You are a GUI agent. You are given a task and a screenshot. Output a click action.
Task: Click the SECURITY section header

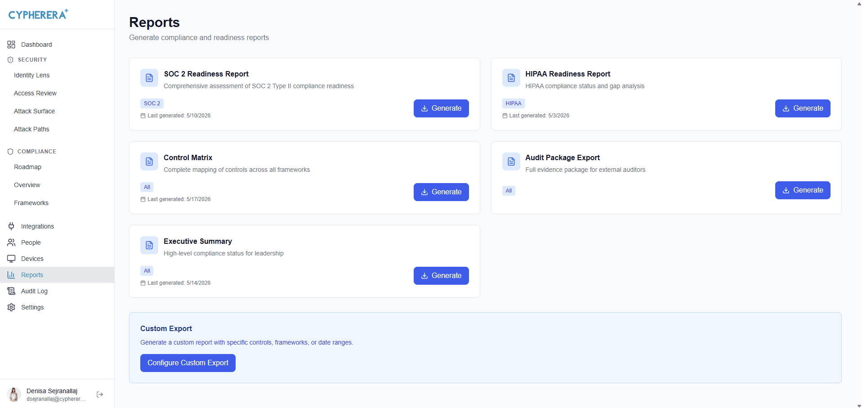point(32,60)
